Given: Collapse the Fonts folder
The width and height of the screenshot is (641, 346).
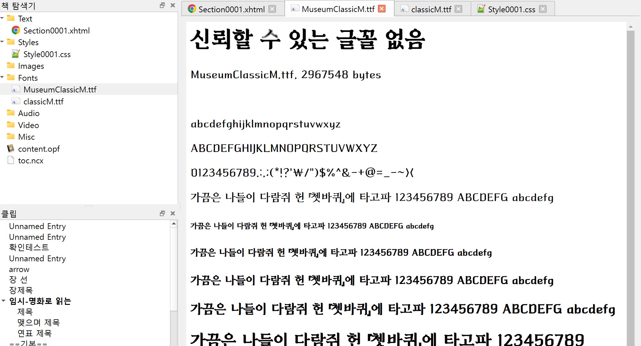Looking at the screenshot, I should [2, 78].
